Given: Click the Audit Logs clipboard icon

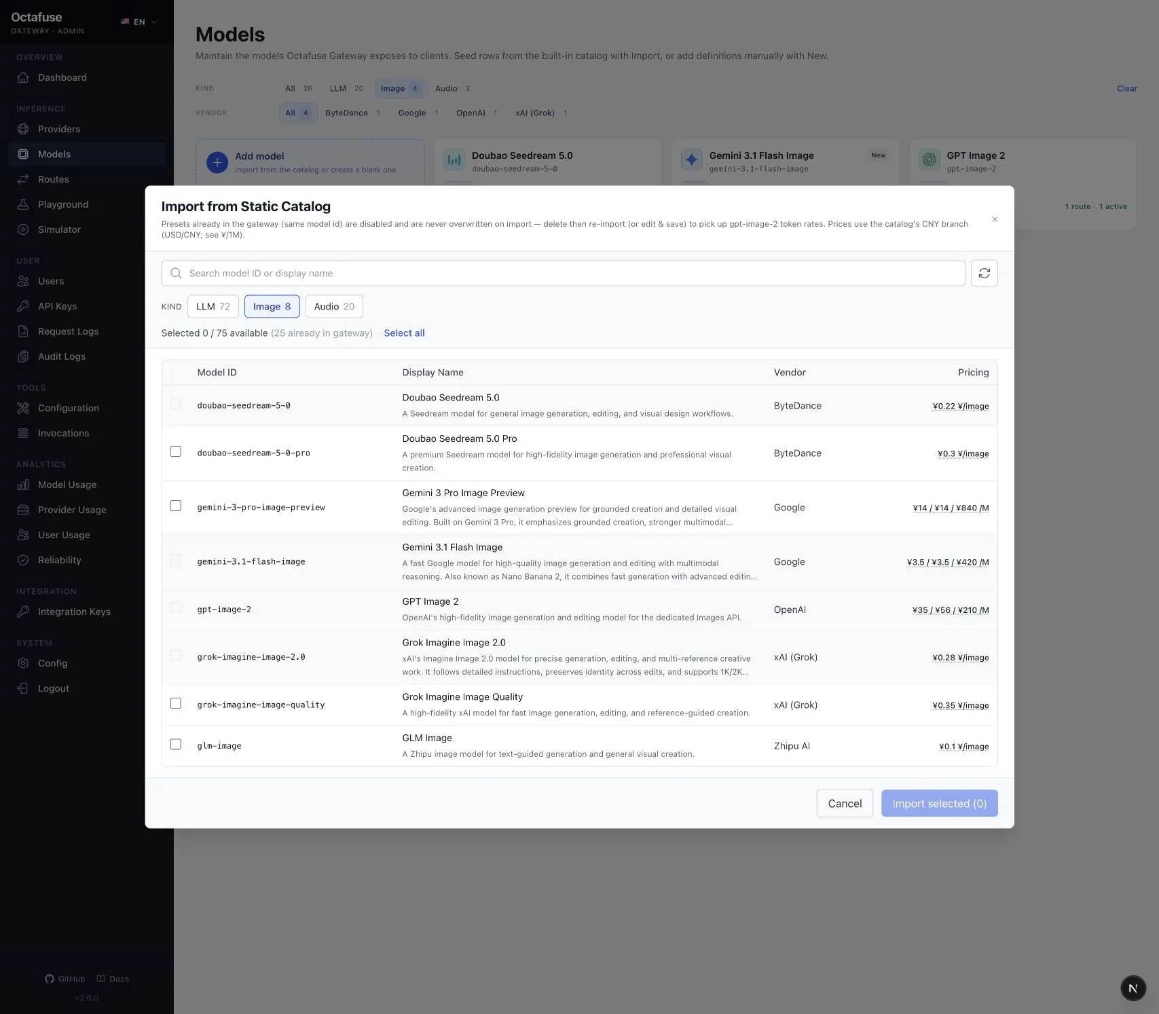Looking at the screenshot, I should click(23, 356).
